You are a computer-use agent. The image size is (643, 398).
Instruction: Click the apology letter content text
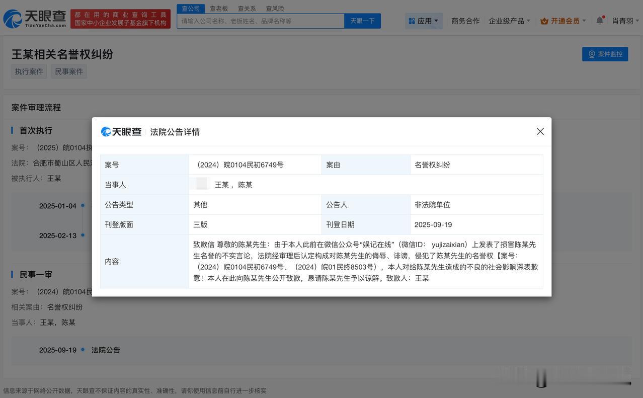click(366, 261)
